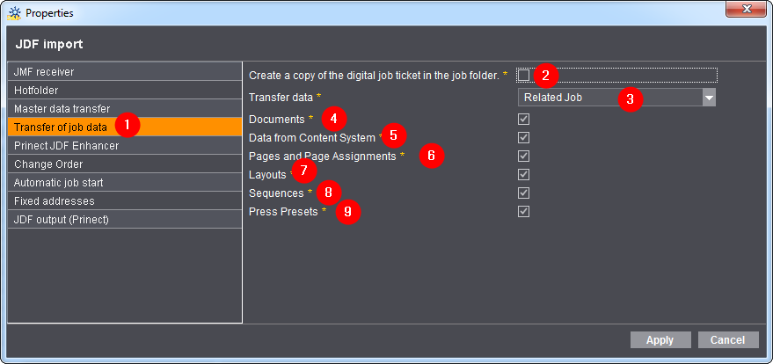The height and width of the screenshot is (364, 773).
Task: Click the Cancel button
Action: pyautogui.click(x=727, y=340)
